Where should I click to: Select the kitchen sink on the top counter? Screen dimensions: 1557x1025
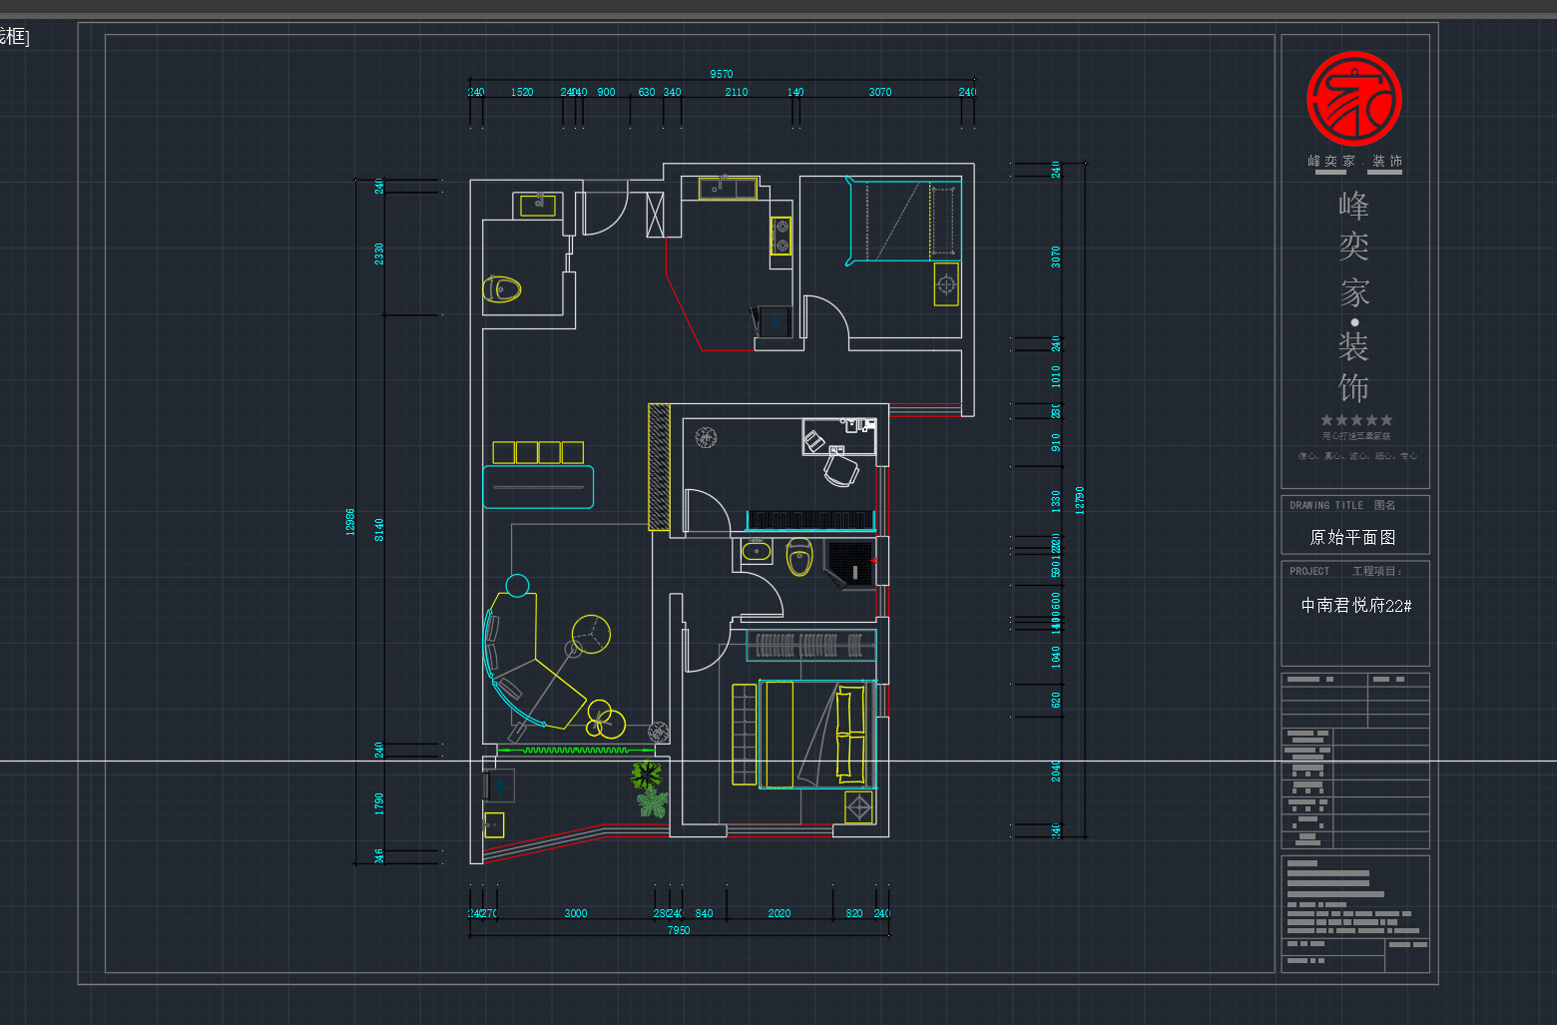tap(727, 188)
